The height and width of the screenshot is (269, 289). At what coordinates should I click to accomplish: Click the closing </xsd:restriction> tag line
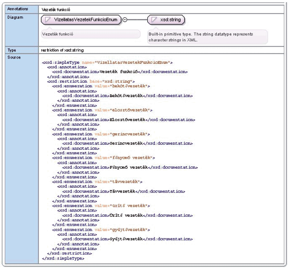click(x=70, y=254)
